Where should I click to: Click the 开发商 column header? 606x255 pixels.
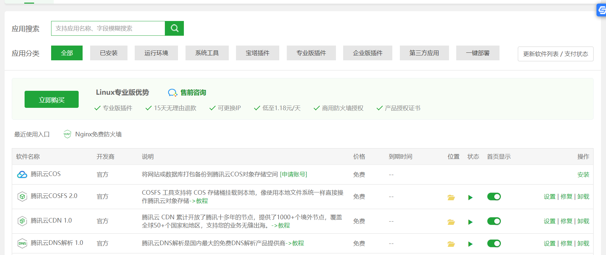click(106, 157)
